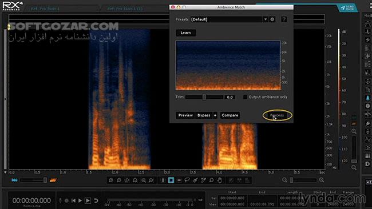Screen dimensions: 372x209
Task: Open Ambience Match preset settings gear
Action: click(272, 19)
